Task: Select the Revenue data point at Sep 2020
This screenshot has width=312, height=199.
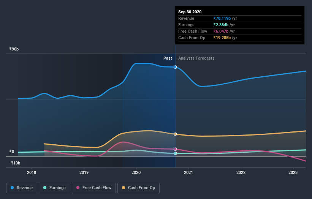Action: tap(175, 67)
